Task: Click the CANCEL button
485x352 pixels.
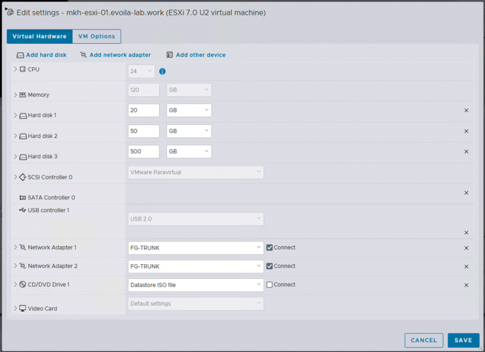Action: click(x=423, y=340)
